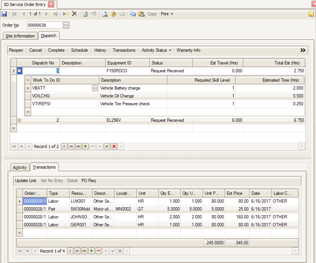Click the yellow note icon at top right

coord(311,14)
